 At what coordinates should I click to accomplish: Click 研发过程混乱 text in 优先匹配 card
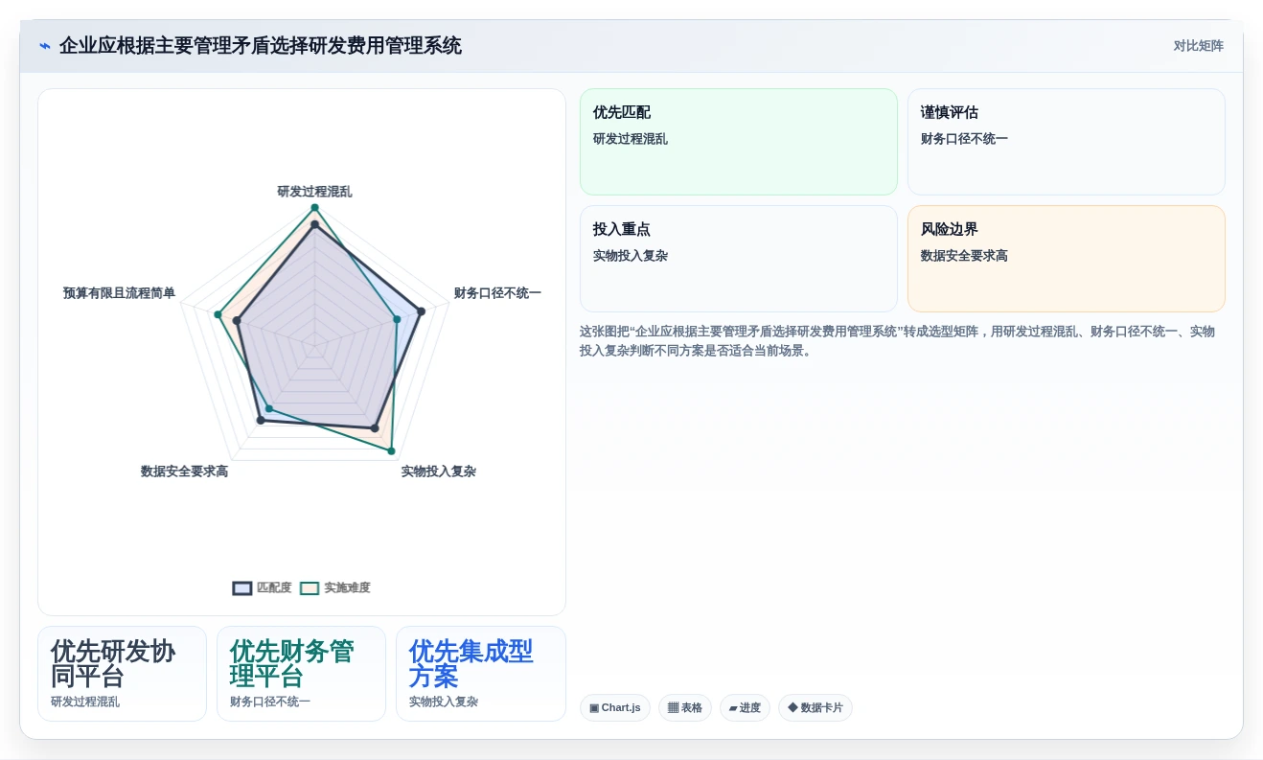click(630, 139)
